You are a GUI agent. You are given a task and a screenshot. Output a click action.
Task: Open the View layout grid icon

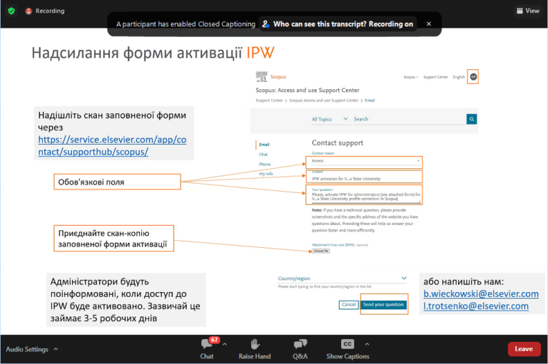click(x=519, y=11)
